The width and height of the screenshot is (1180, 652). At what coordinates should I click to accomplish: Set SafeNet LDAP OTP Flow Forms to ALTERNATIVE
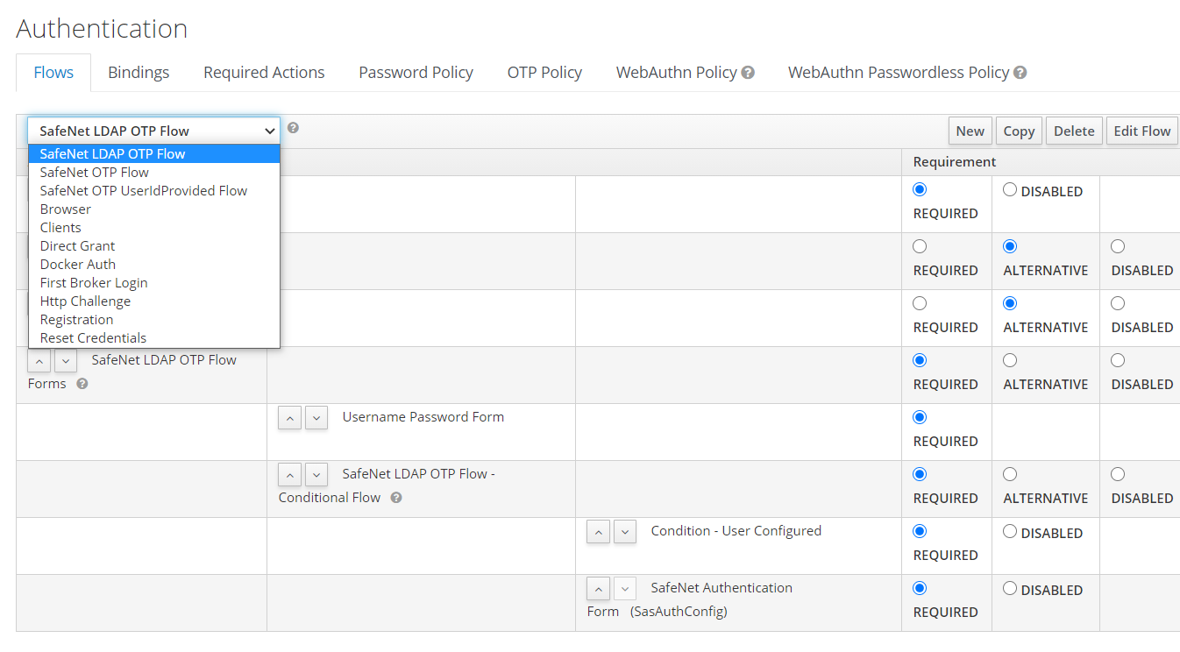(x=1010, y=360)
